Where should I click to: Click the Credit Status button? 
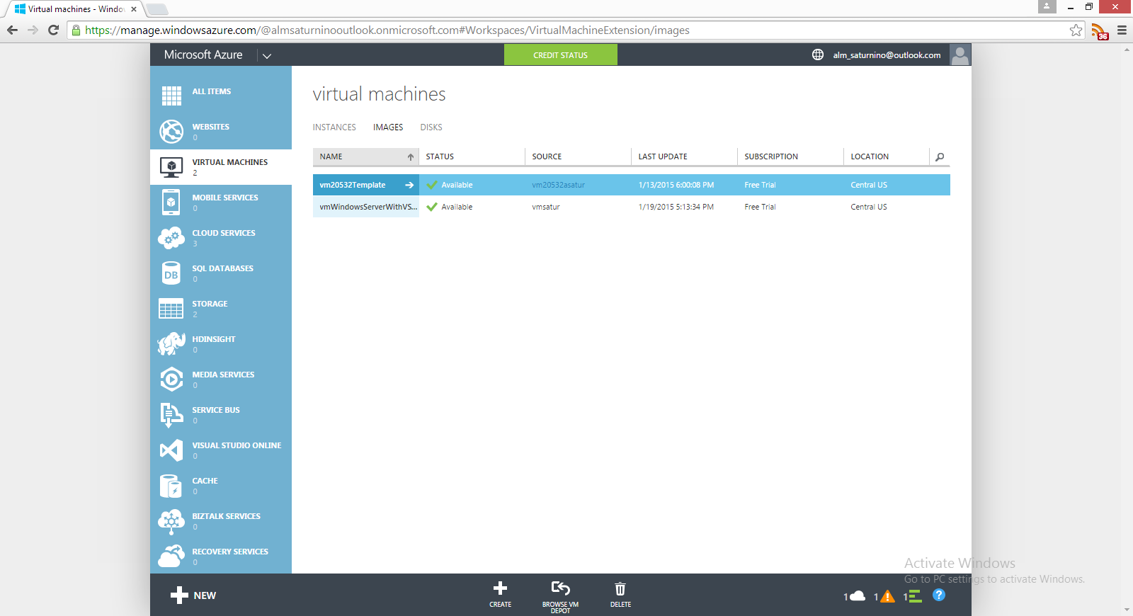561,55
